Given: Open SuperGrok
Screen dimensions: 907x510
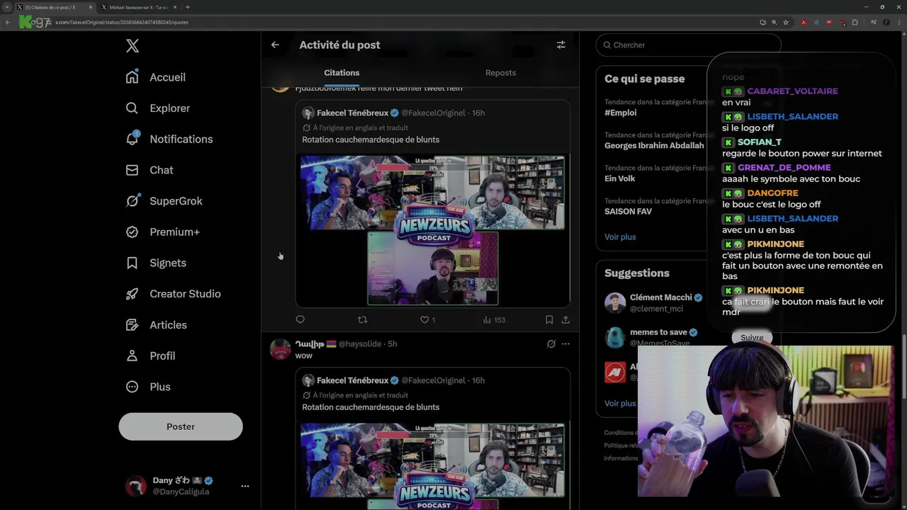Looking at the screenshot, I should click(x=164, y=201).
